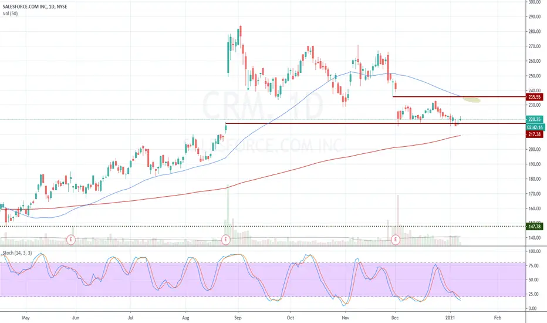Click the Vol (50) indicator label

(x=10, y=14)
